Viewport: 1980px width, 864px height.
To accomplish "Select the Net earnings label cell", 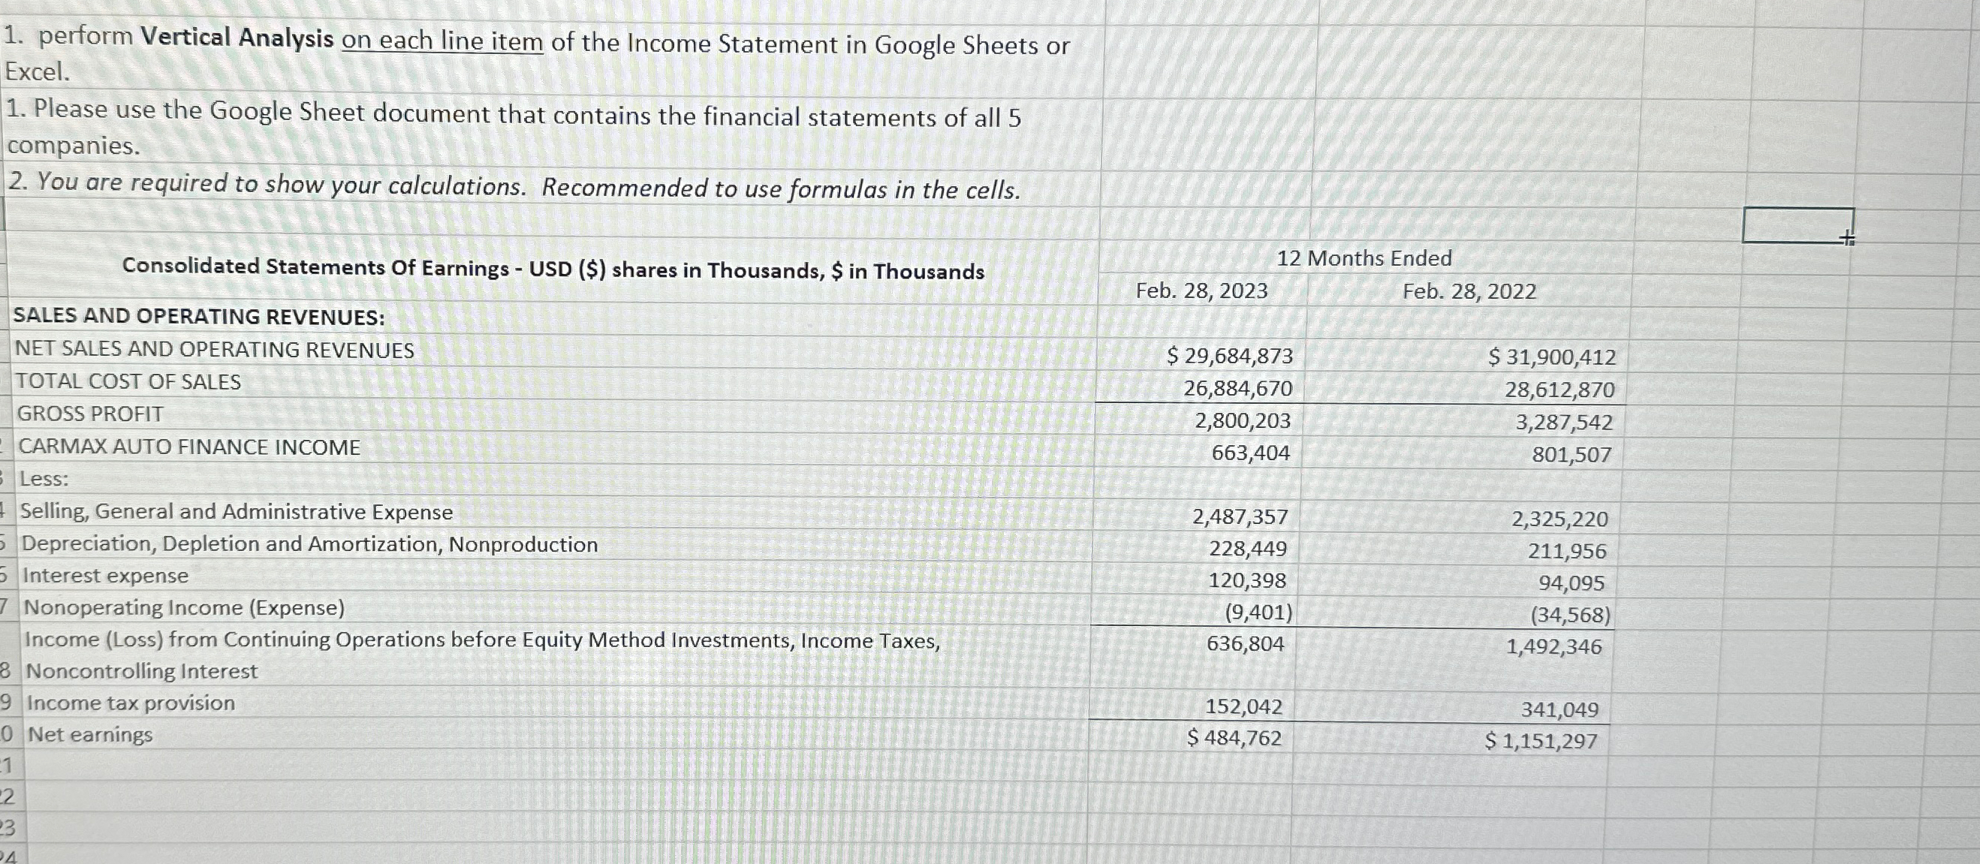I will 91,735.
